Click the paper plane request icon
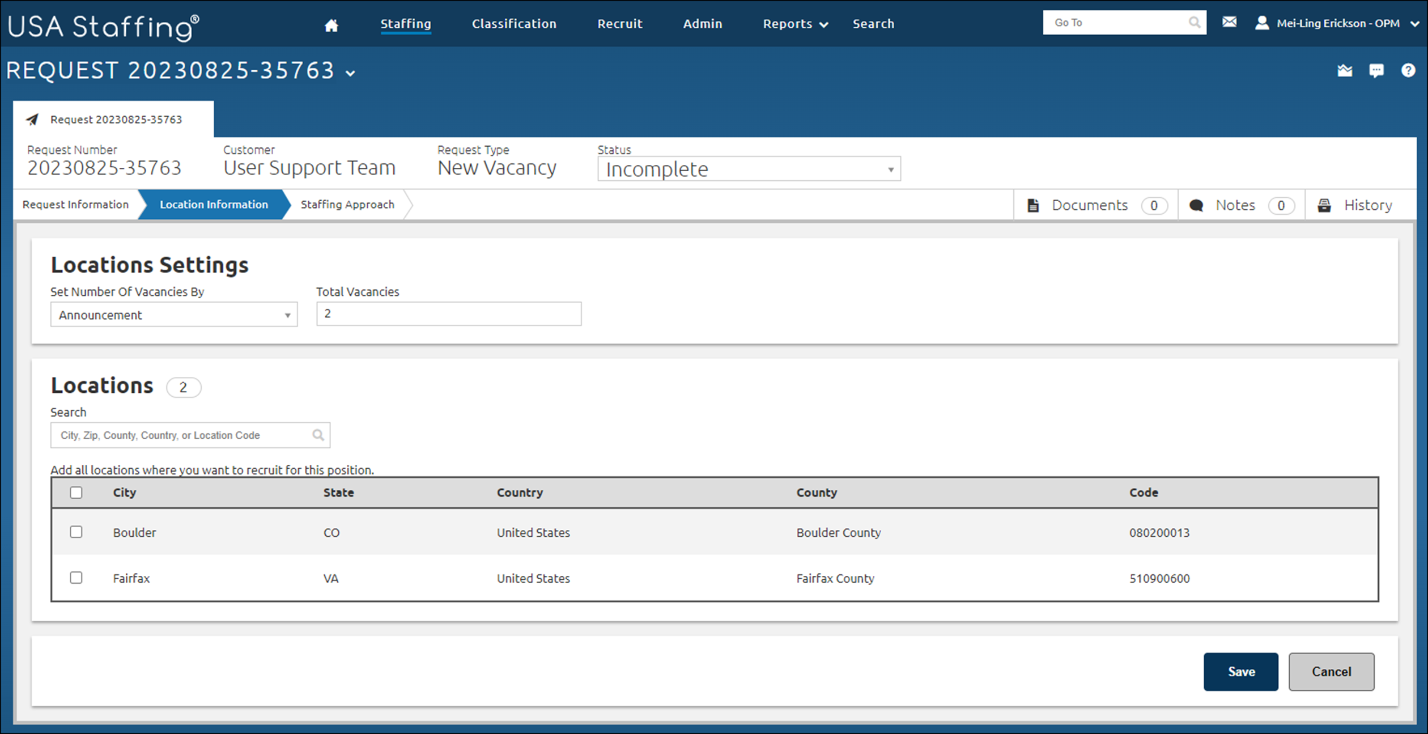The image size is (1428, 734). pos(32,120)
